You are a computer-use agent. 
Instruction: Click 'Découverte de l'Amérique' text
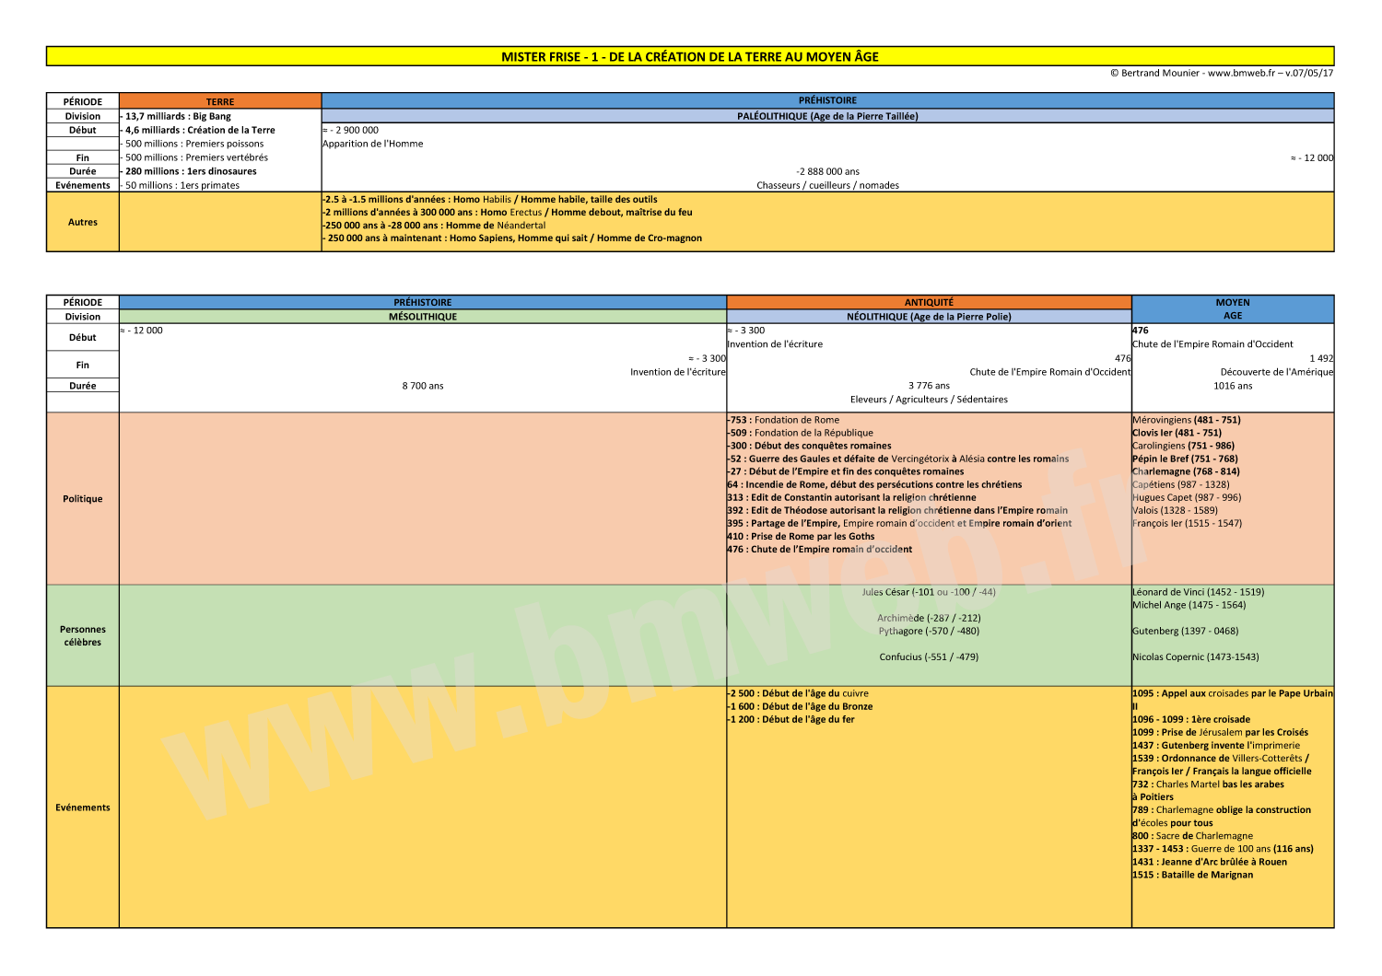click(x=1277, y=372)
